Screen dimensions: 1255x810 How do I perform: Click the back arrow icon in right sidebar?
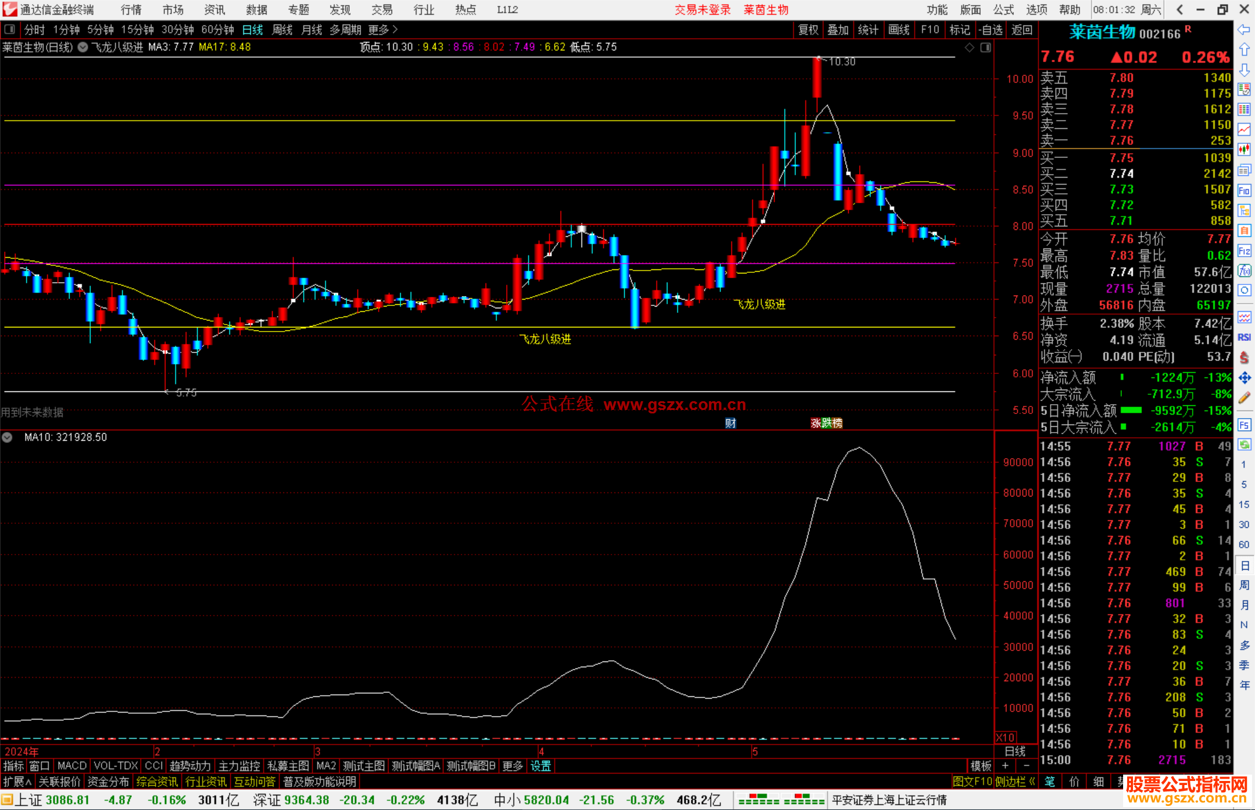pos(1244,30)
